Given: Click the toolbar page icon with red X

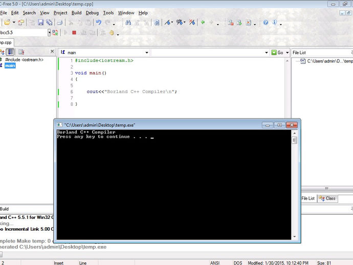Looking at the screenshot, I should click(248, 23).
